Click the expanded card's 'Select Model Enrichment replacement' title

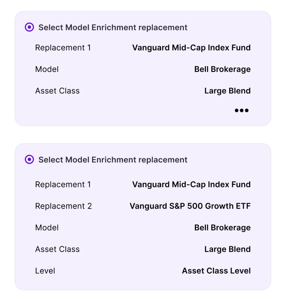pyautogui.click(x=113, y=160)
